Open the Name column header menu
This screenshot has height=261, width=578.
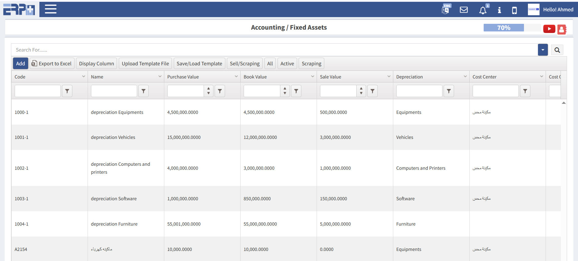tap(160, 77)
